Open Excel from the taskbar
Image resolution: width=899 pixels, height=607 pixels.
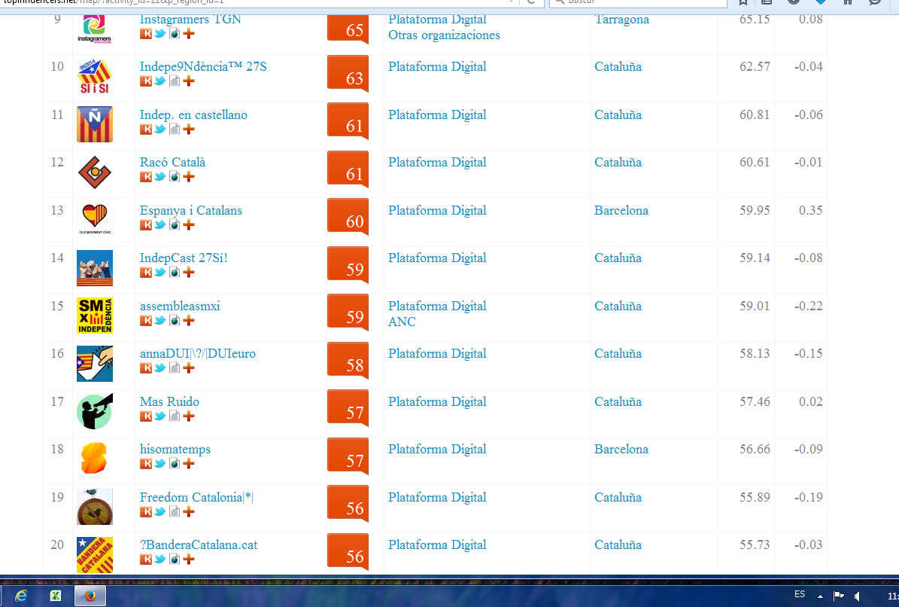(55, 596)
